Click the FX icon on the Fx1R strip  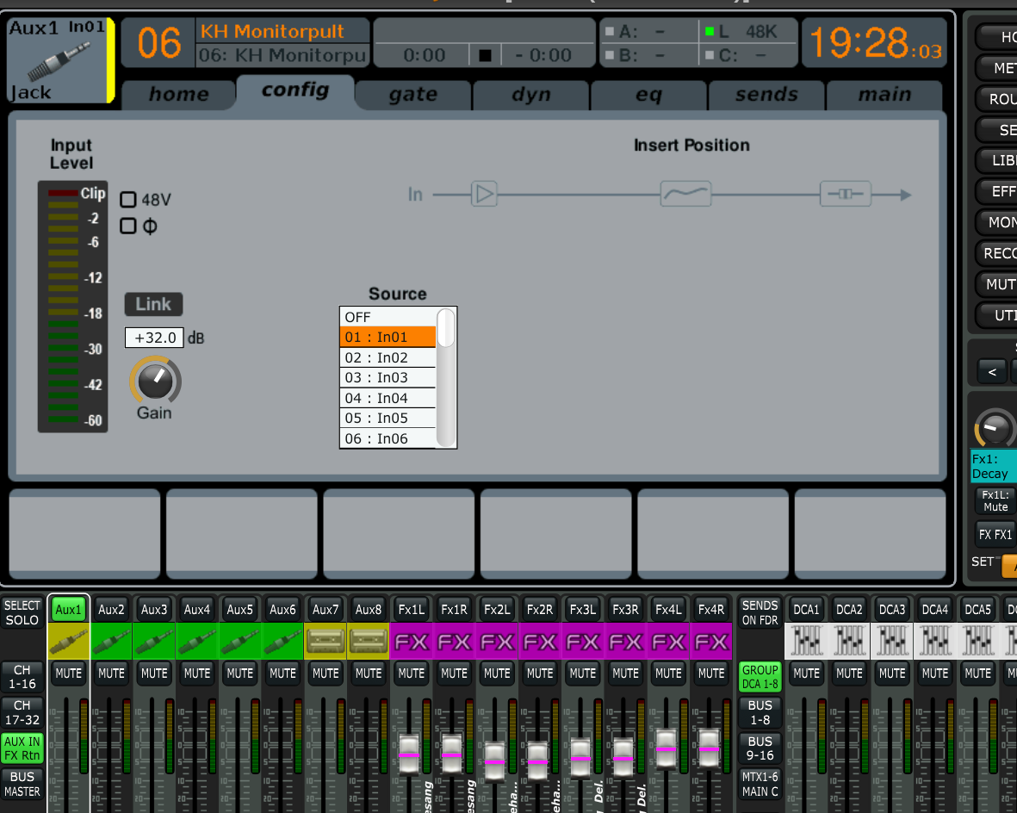pyautogui.click(x=454, y=641)
